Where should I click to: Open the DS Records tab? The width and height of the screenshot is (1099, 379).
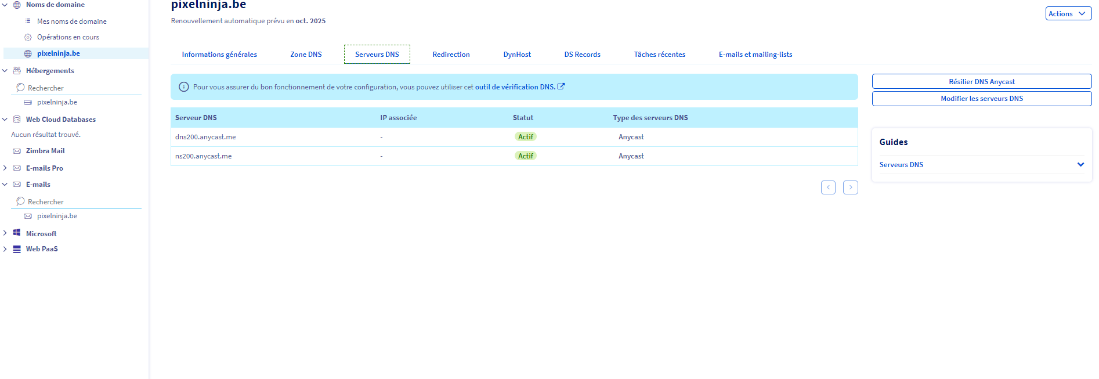tap(582, 55)
